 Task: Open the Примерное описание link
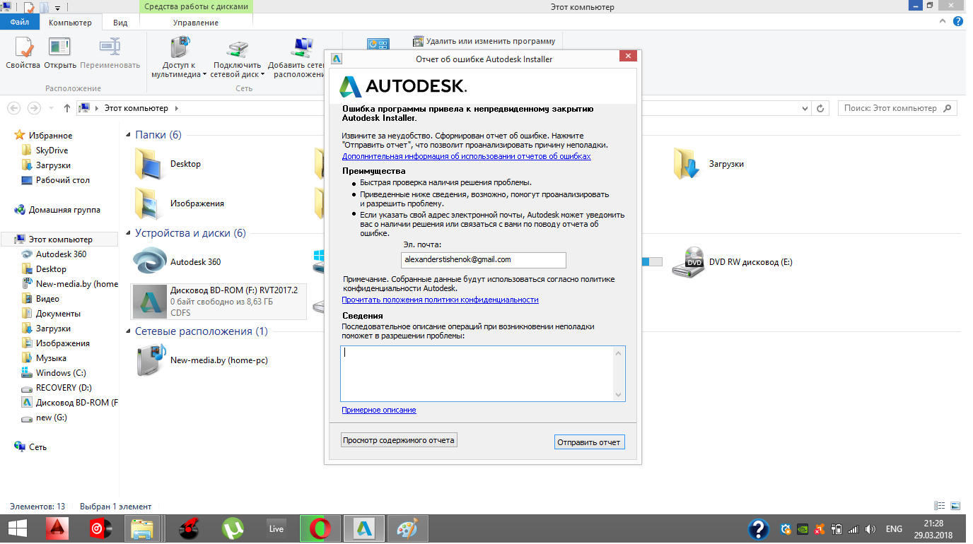379,410
